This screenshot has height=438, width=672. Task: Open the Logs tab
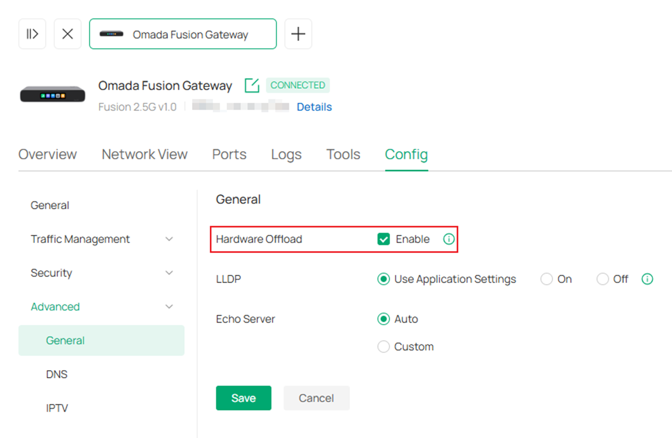[287, 155]
